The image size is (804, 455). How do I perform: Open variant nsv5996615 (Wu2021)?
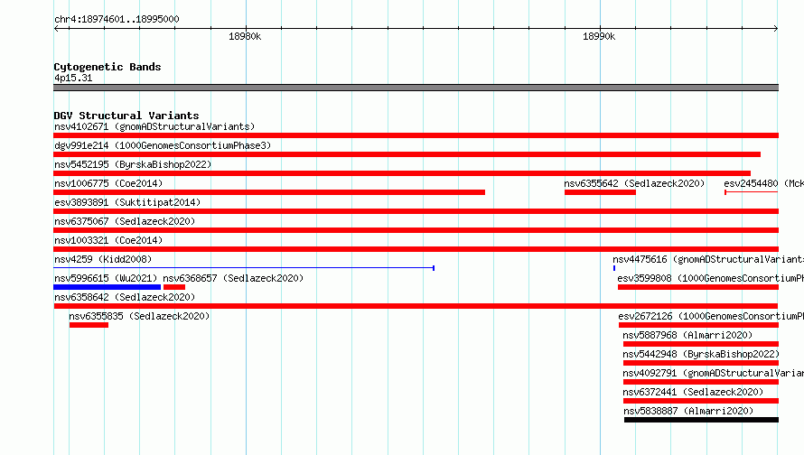tap(106, 278)
